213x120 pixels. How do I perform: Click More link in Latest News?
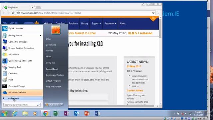coord(135,86)
